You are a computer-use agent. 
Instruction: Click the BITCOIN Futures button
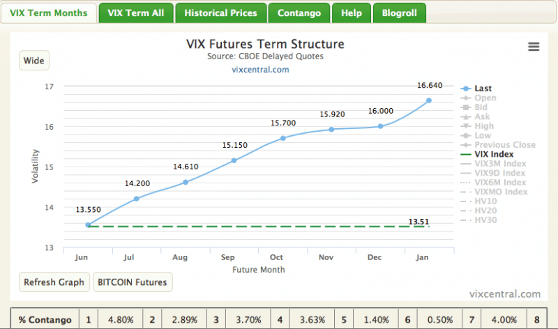click(x=133, y=282)
